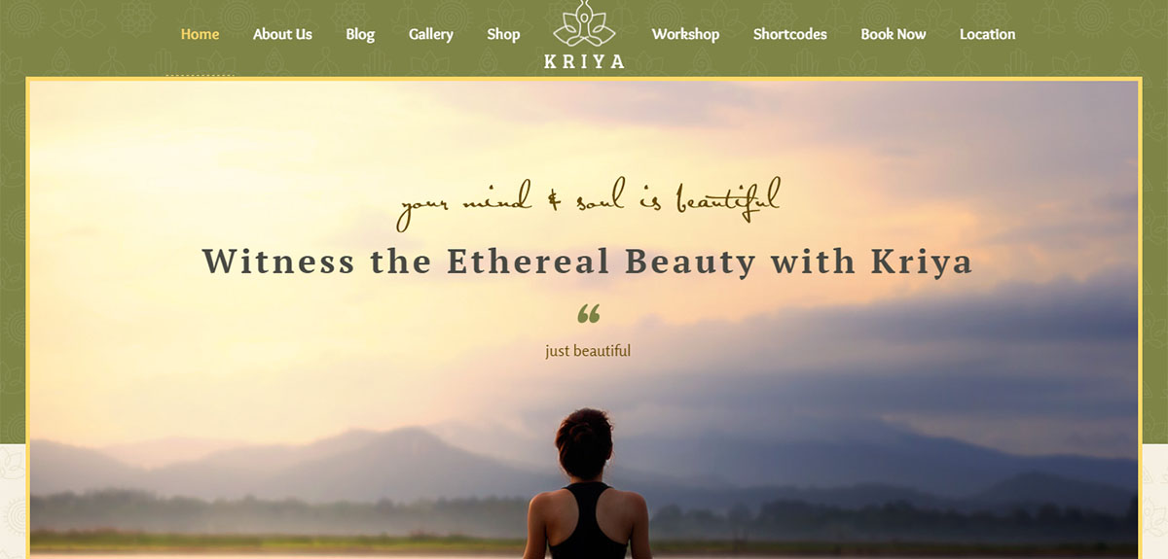The height and width of the screenshot is (559, 1168).
Task: Click the dotted underline beneath Home
Action: (x=200, y=74)
